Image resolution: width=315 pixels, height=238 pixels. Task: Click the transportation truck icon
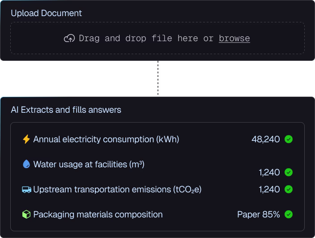click(26, 189)
